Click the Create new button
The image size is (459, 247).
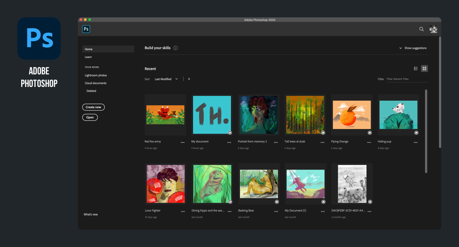point(94,107)
